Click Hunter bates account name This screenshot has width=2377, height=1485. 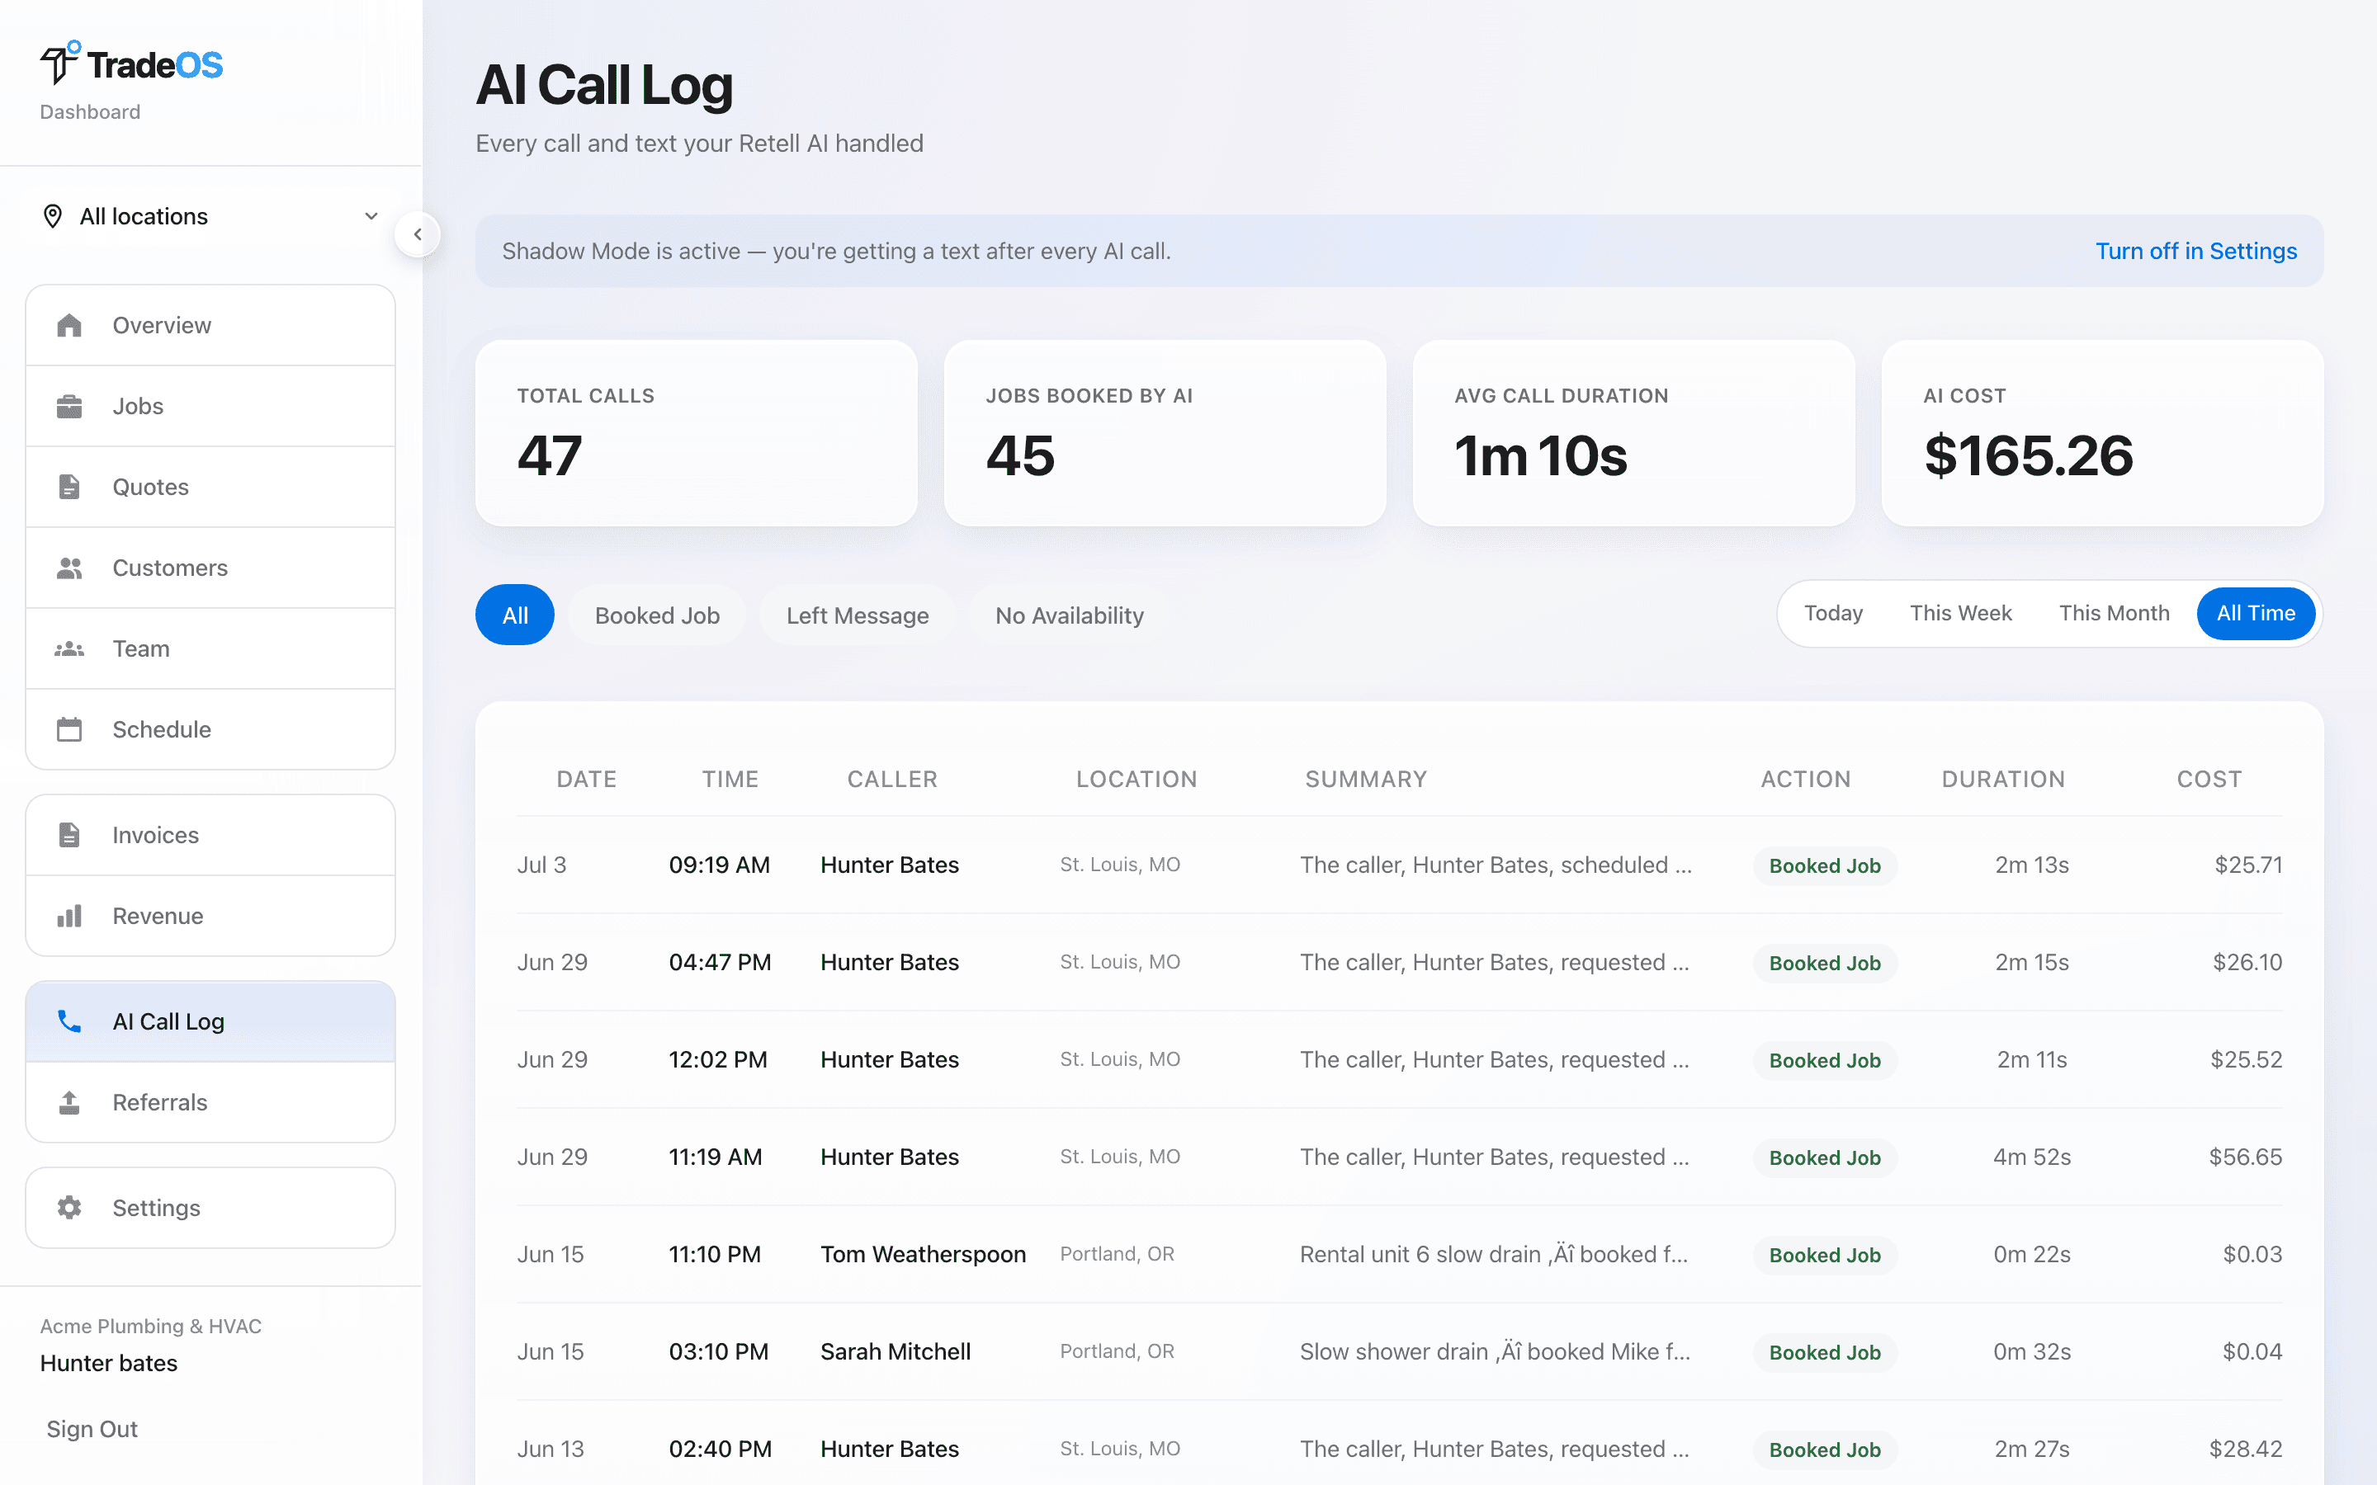108,1363
